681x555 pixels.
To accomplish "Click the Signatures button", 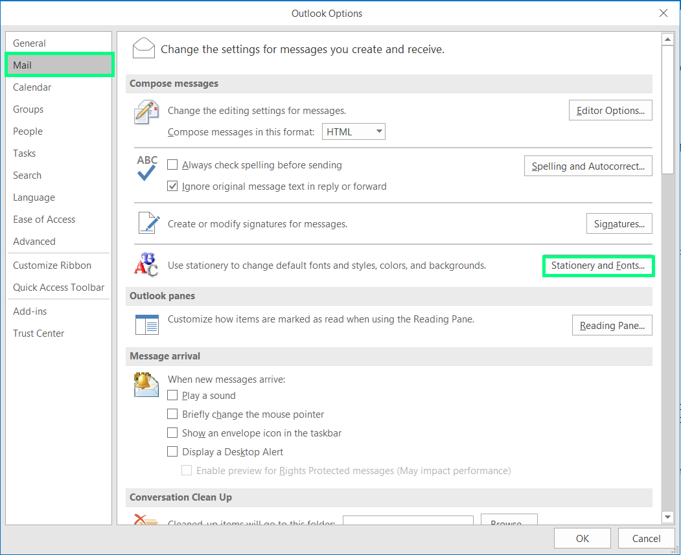I will point(619,223).
